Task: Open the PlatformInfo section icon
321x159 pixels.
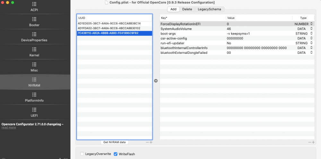Action: [34, 95]
